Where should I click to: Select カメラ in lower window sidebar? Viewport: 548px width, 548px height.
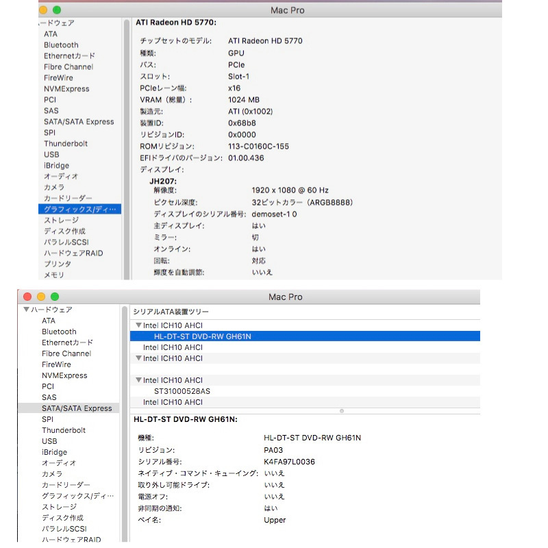(x=52, y=474)
